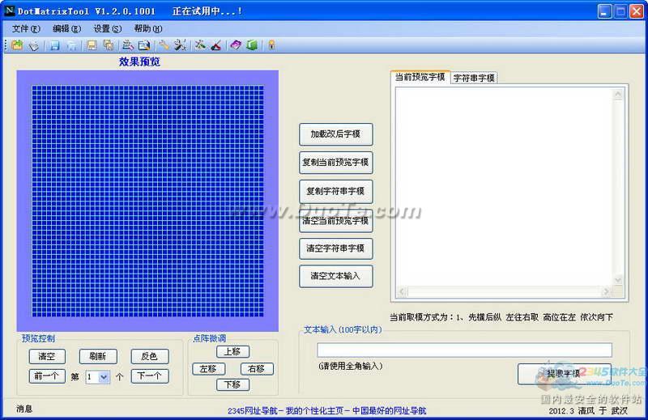648x420 pixels.
Task: Expand the character index dropdown showing 1
Action: click(x=104, y=376)
